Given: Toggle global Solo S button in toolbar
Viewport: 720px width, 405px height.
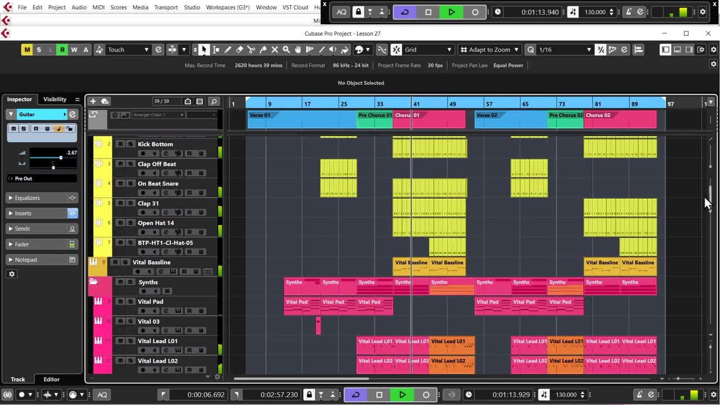Looking at the screenshot, I should tap(39, 49).
